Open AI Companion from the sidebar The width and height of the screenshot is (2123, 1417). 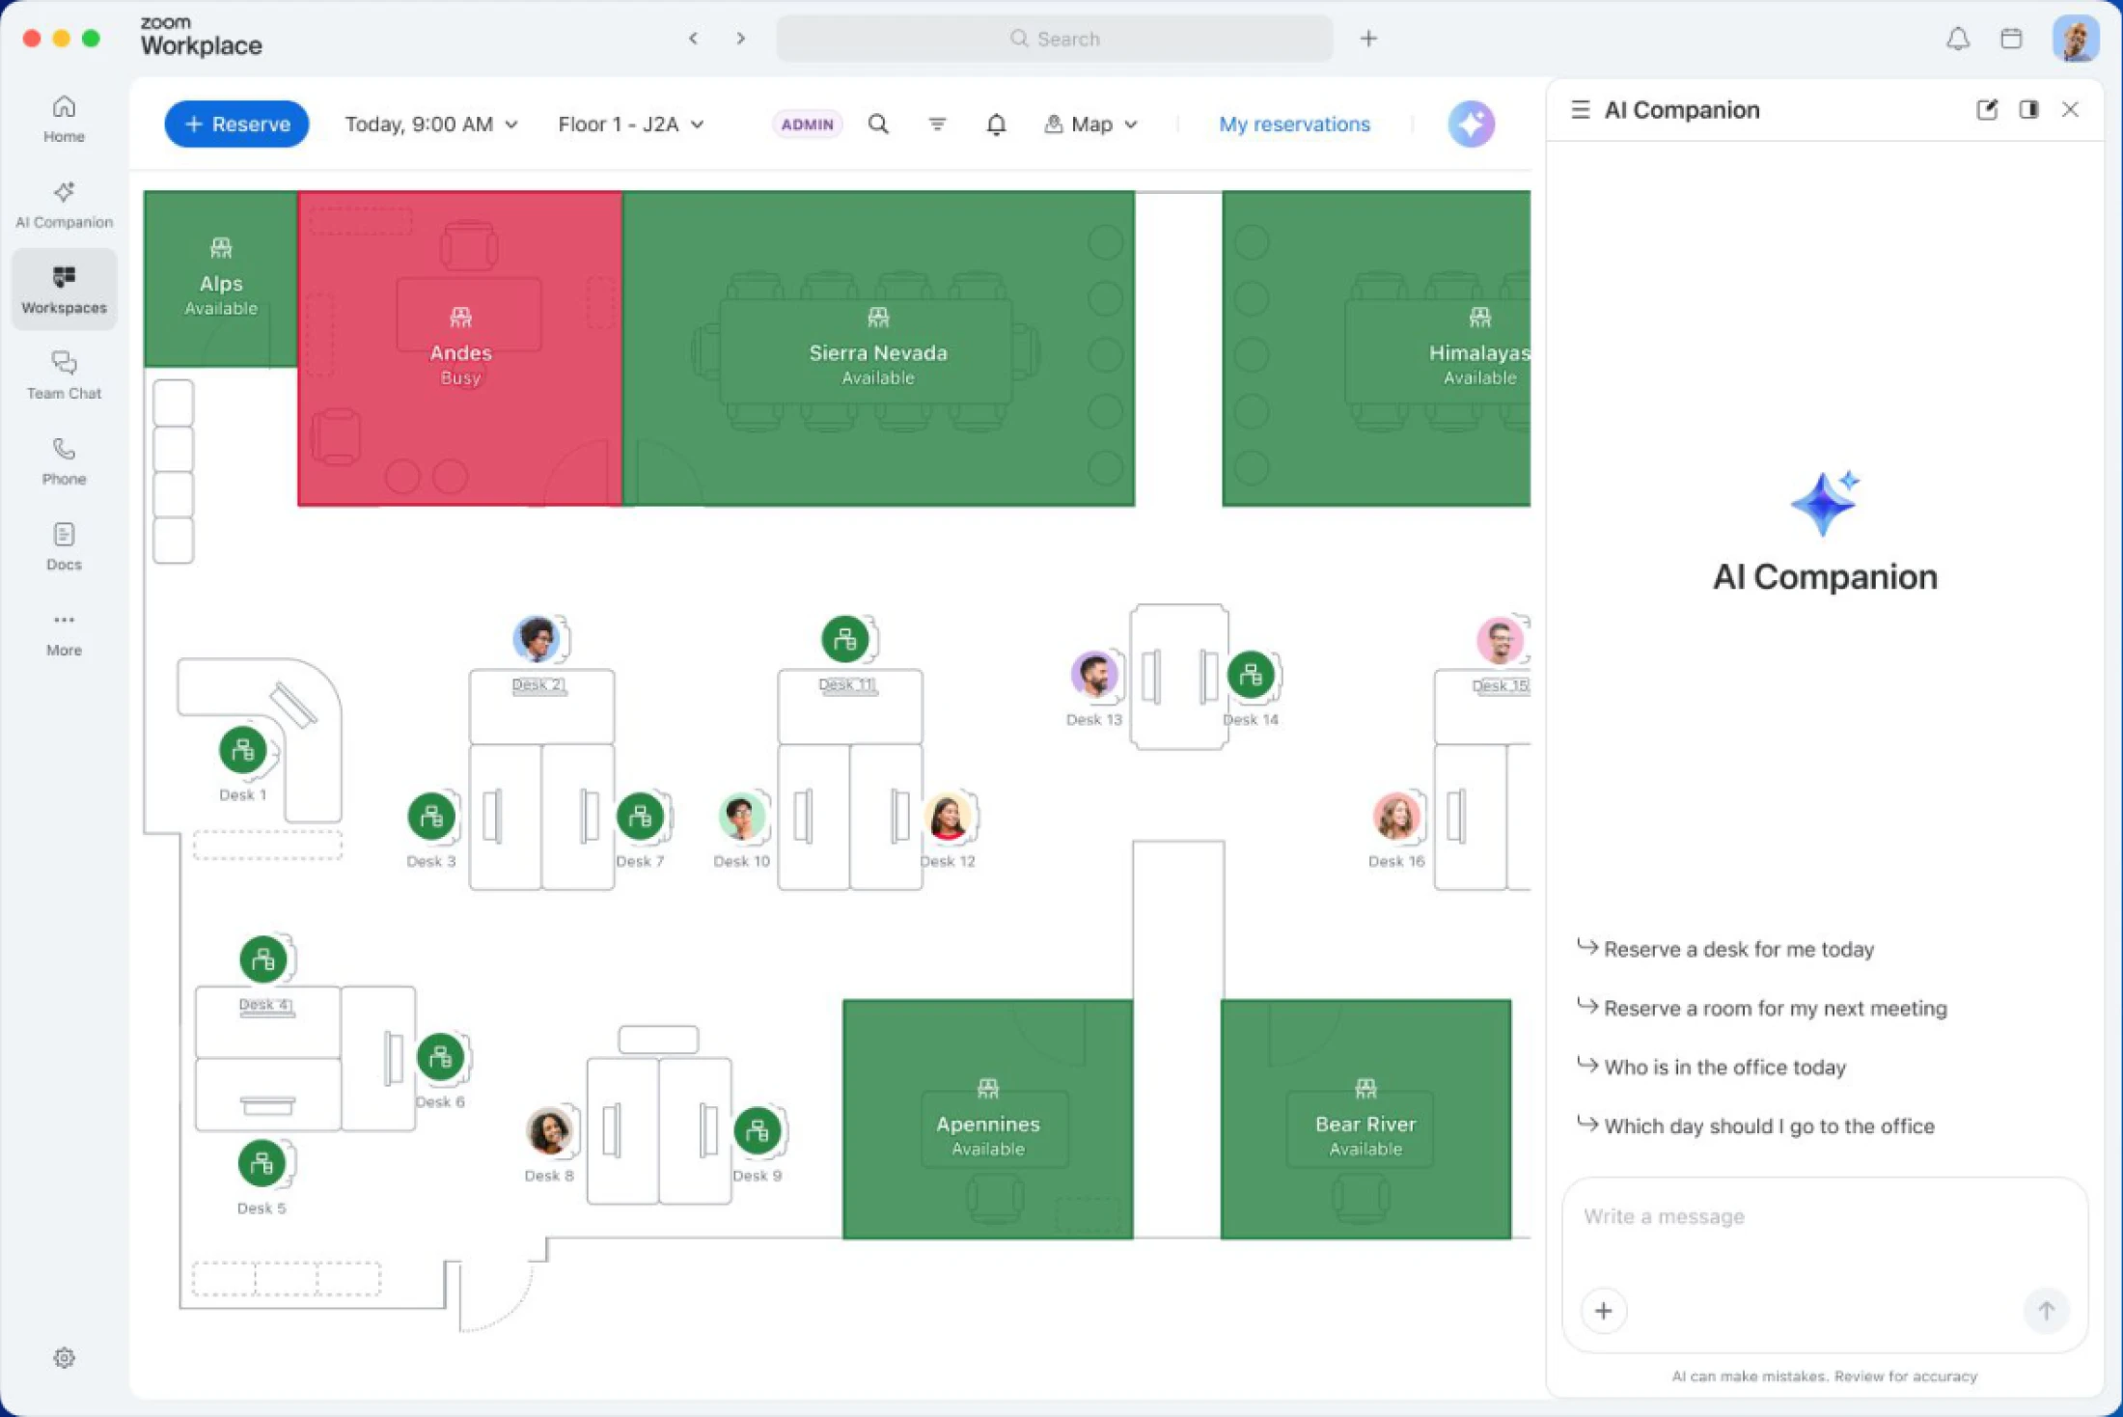point(64,205)
